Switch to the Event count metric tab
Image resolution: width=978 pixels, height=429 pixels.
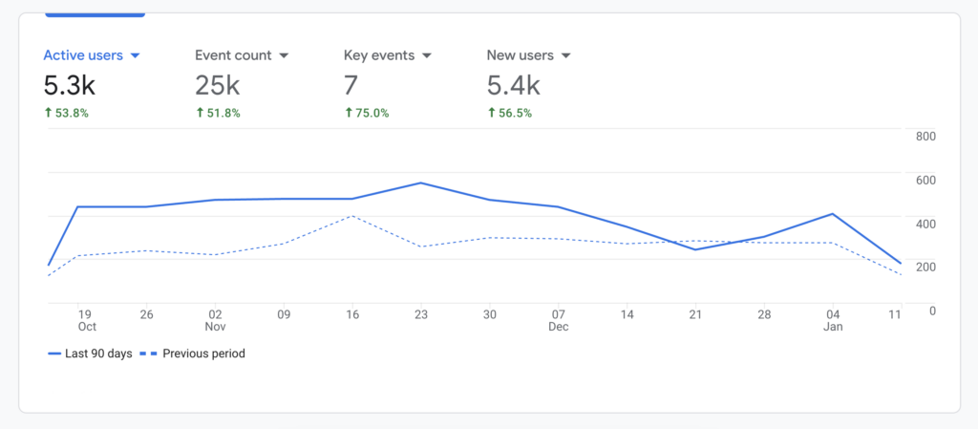[x=233, y=55]
